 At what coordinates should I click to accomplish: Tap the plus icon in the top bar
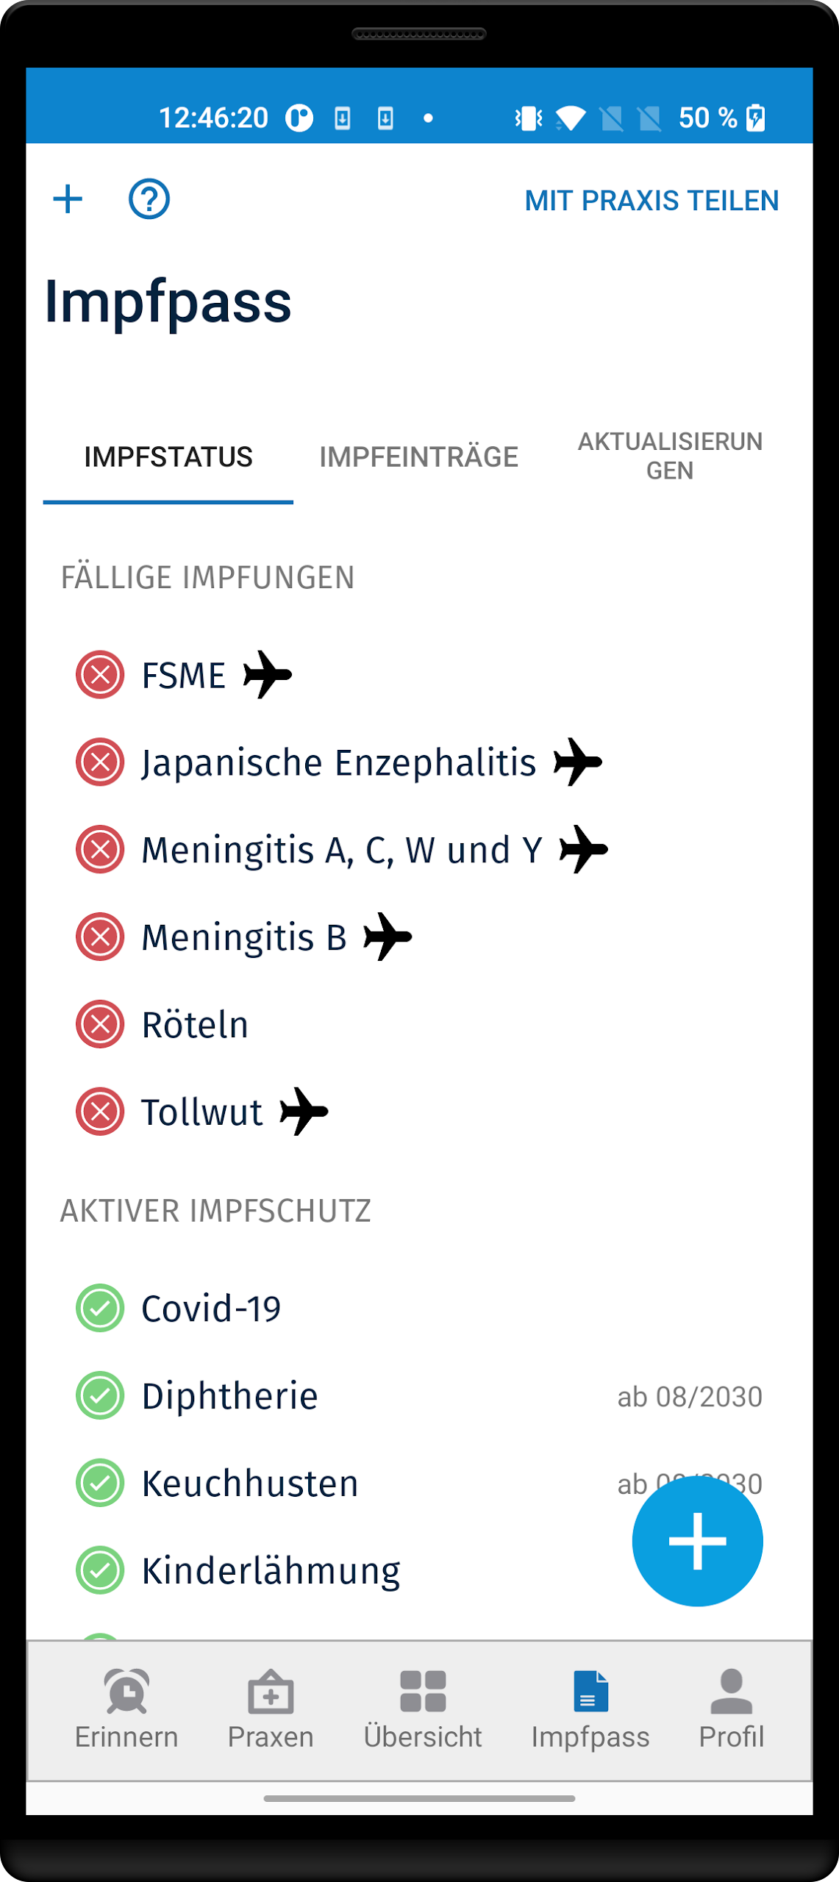point(68,199)
